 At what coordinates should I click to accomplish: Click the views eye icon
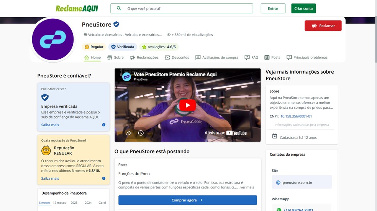click(x=169, y=35)
